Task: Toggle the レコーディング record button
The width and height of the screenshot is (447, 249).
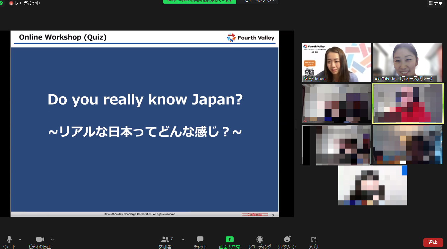Action: click(x=260, y=239)
